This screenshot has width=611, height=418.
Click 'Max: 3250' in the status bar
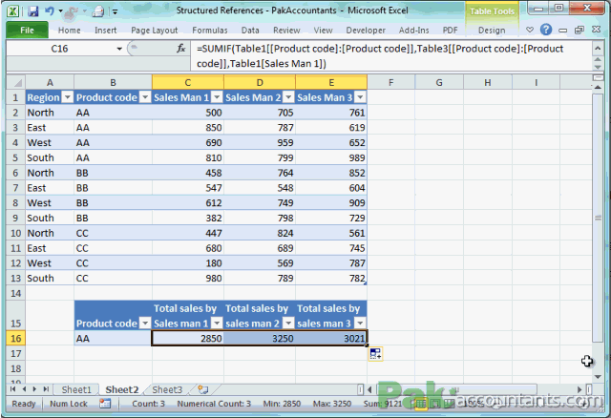332,404
